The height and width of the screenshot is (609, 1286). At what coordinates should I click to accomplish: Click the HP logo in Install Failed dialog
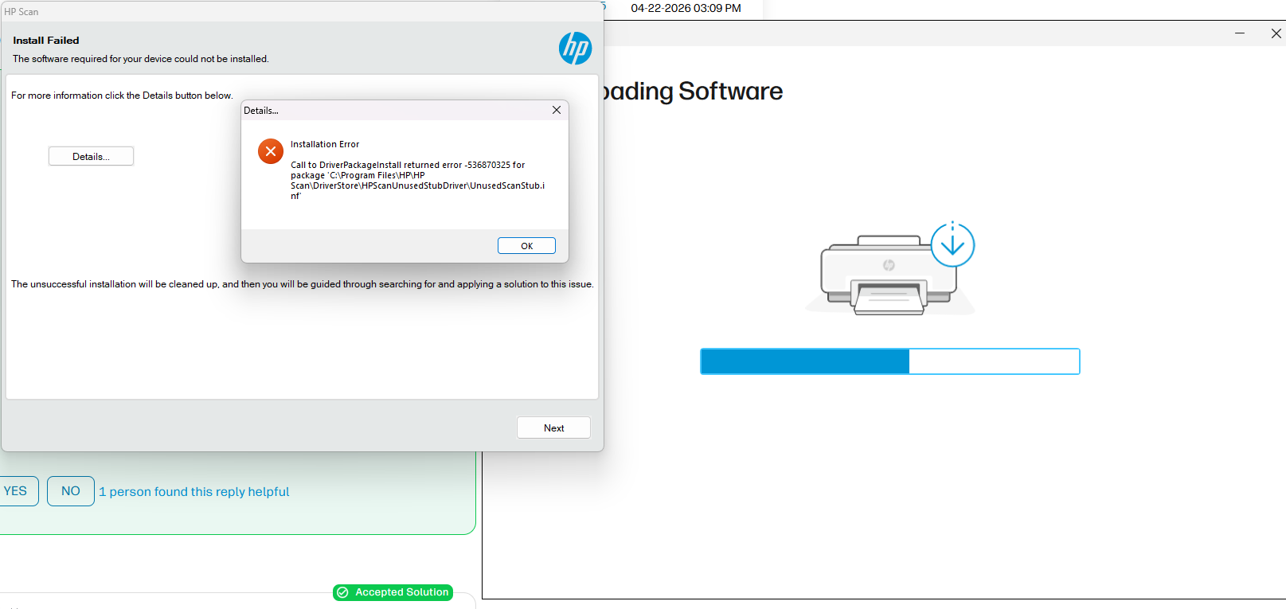coord(575,49)
